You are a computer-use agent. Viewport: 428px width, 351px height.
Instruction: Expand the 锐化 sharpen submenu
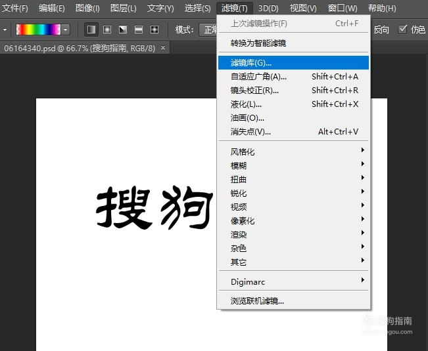[x=293, y=193]
